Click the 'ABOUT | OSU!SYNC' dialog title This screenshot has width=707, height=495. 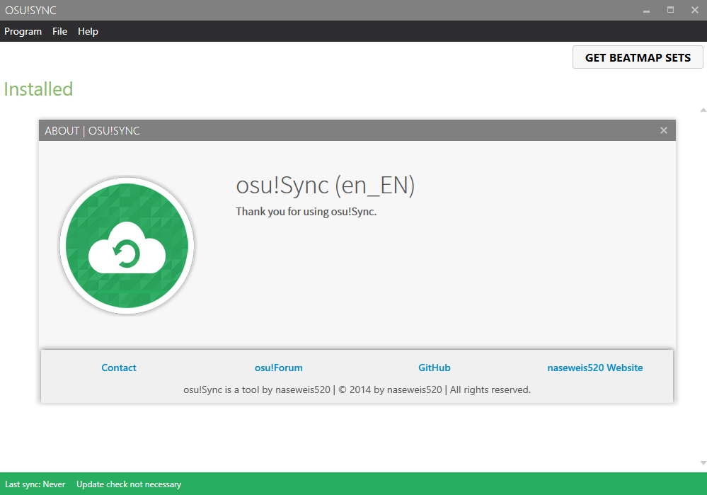click(x=92, y=131)
